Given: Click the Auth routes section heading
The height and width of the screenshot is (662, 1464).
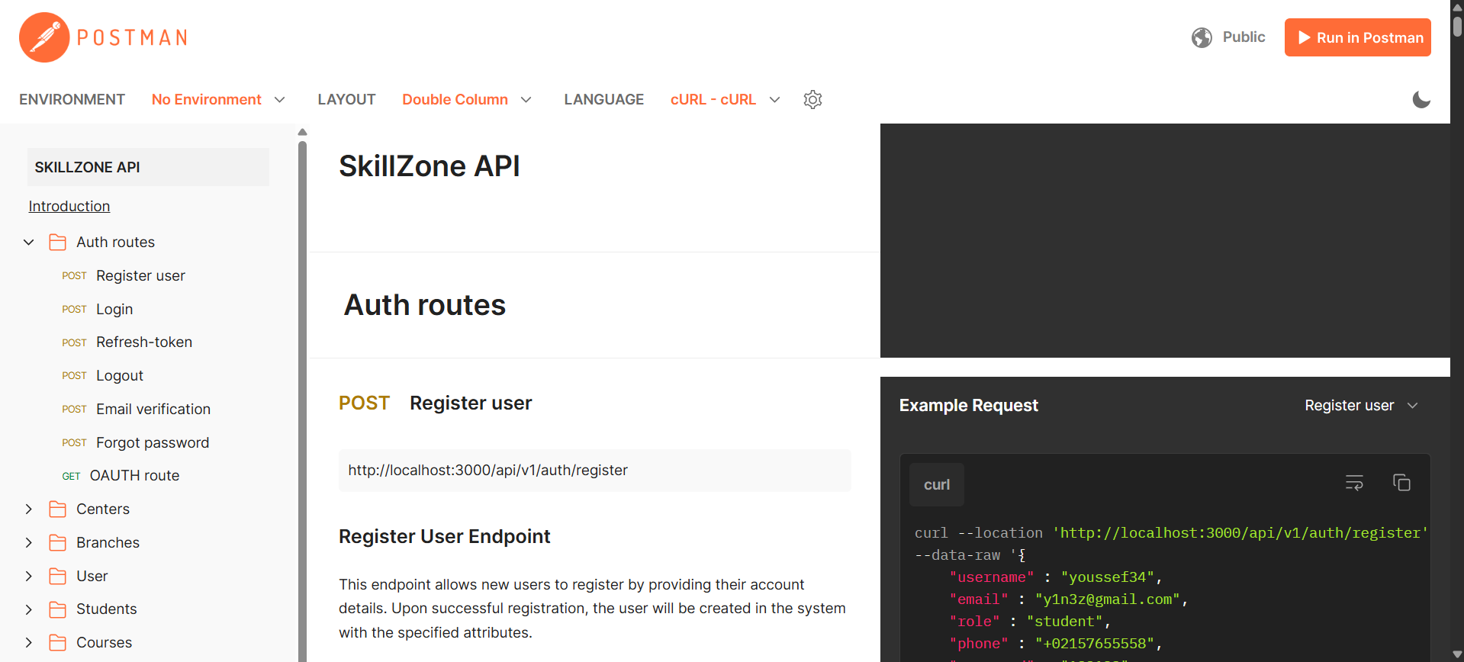Looking at the screenshot, I should [x=425, y=305].
